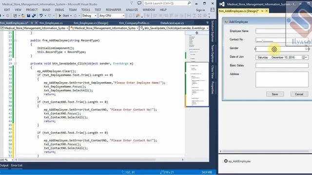The height and width of the screenshot is (175, 312).
Task: Click the Open File toolbar icon
Action: pos(23,16)
